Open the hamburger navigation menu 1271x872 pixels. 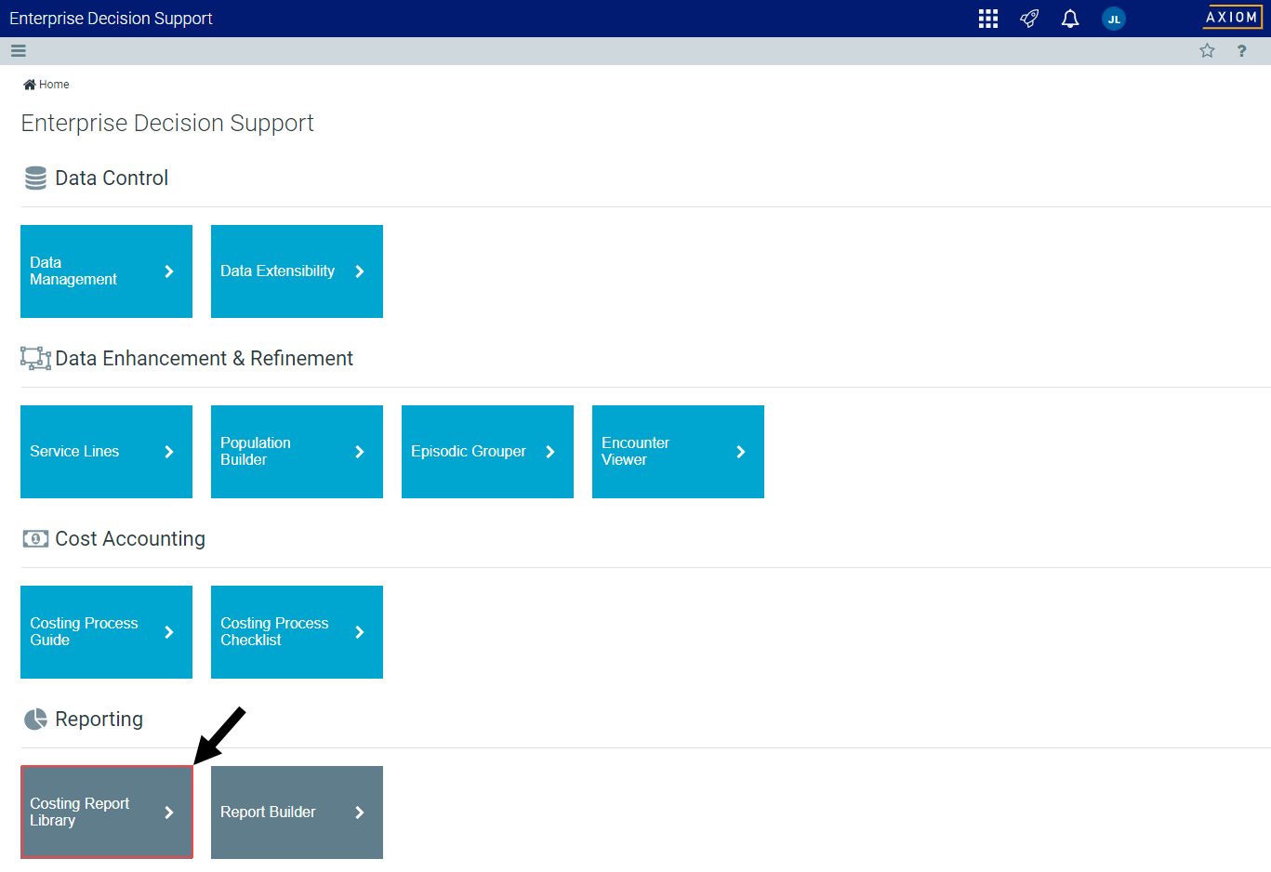[x=19, y=51]
